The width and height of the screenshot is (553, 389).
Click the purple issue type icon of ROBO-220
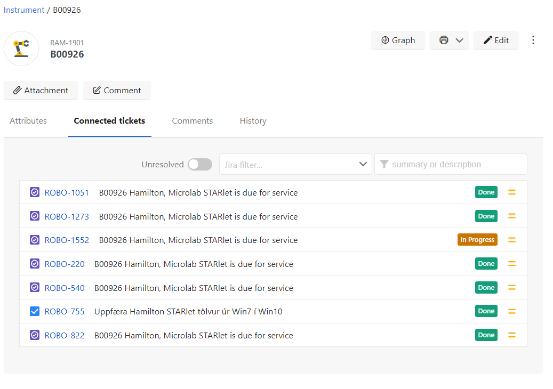pos(35,264)
